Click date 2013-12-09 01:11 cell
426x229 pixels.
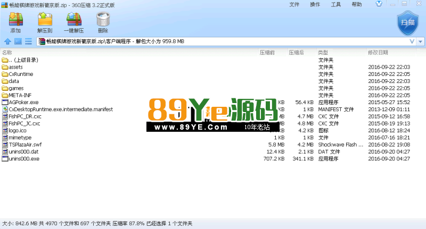pos(389,109)
